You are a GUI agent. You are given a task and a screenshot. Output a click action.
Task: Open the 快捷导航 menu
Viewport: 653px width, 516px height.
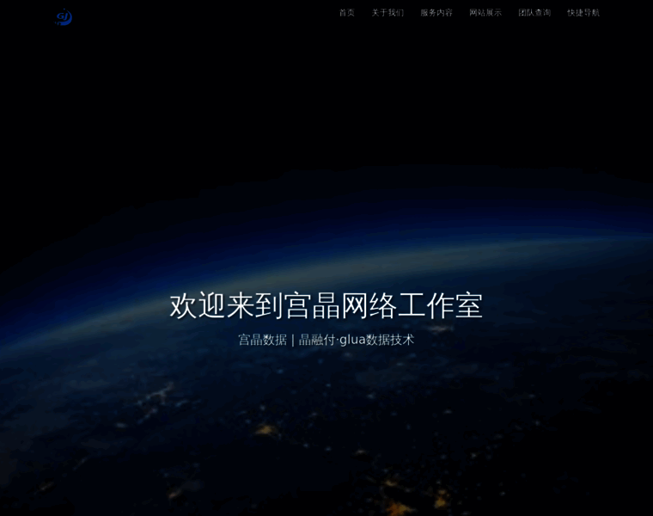pyautogui.click(x=583, y=13)
